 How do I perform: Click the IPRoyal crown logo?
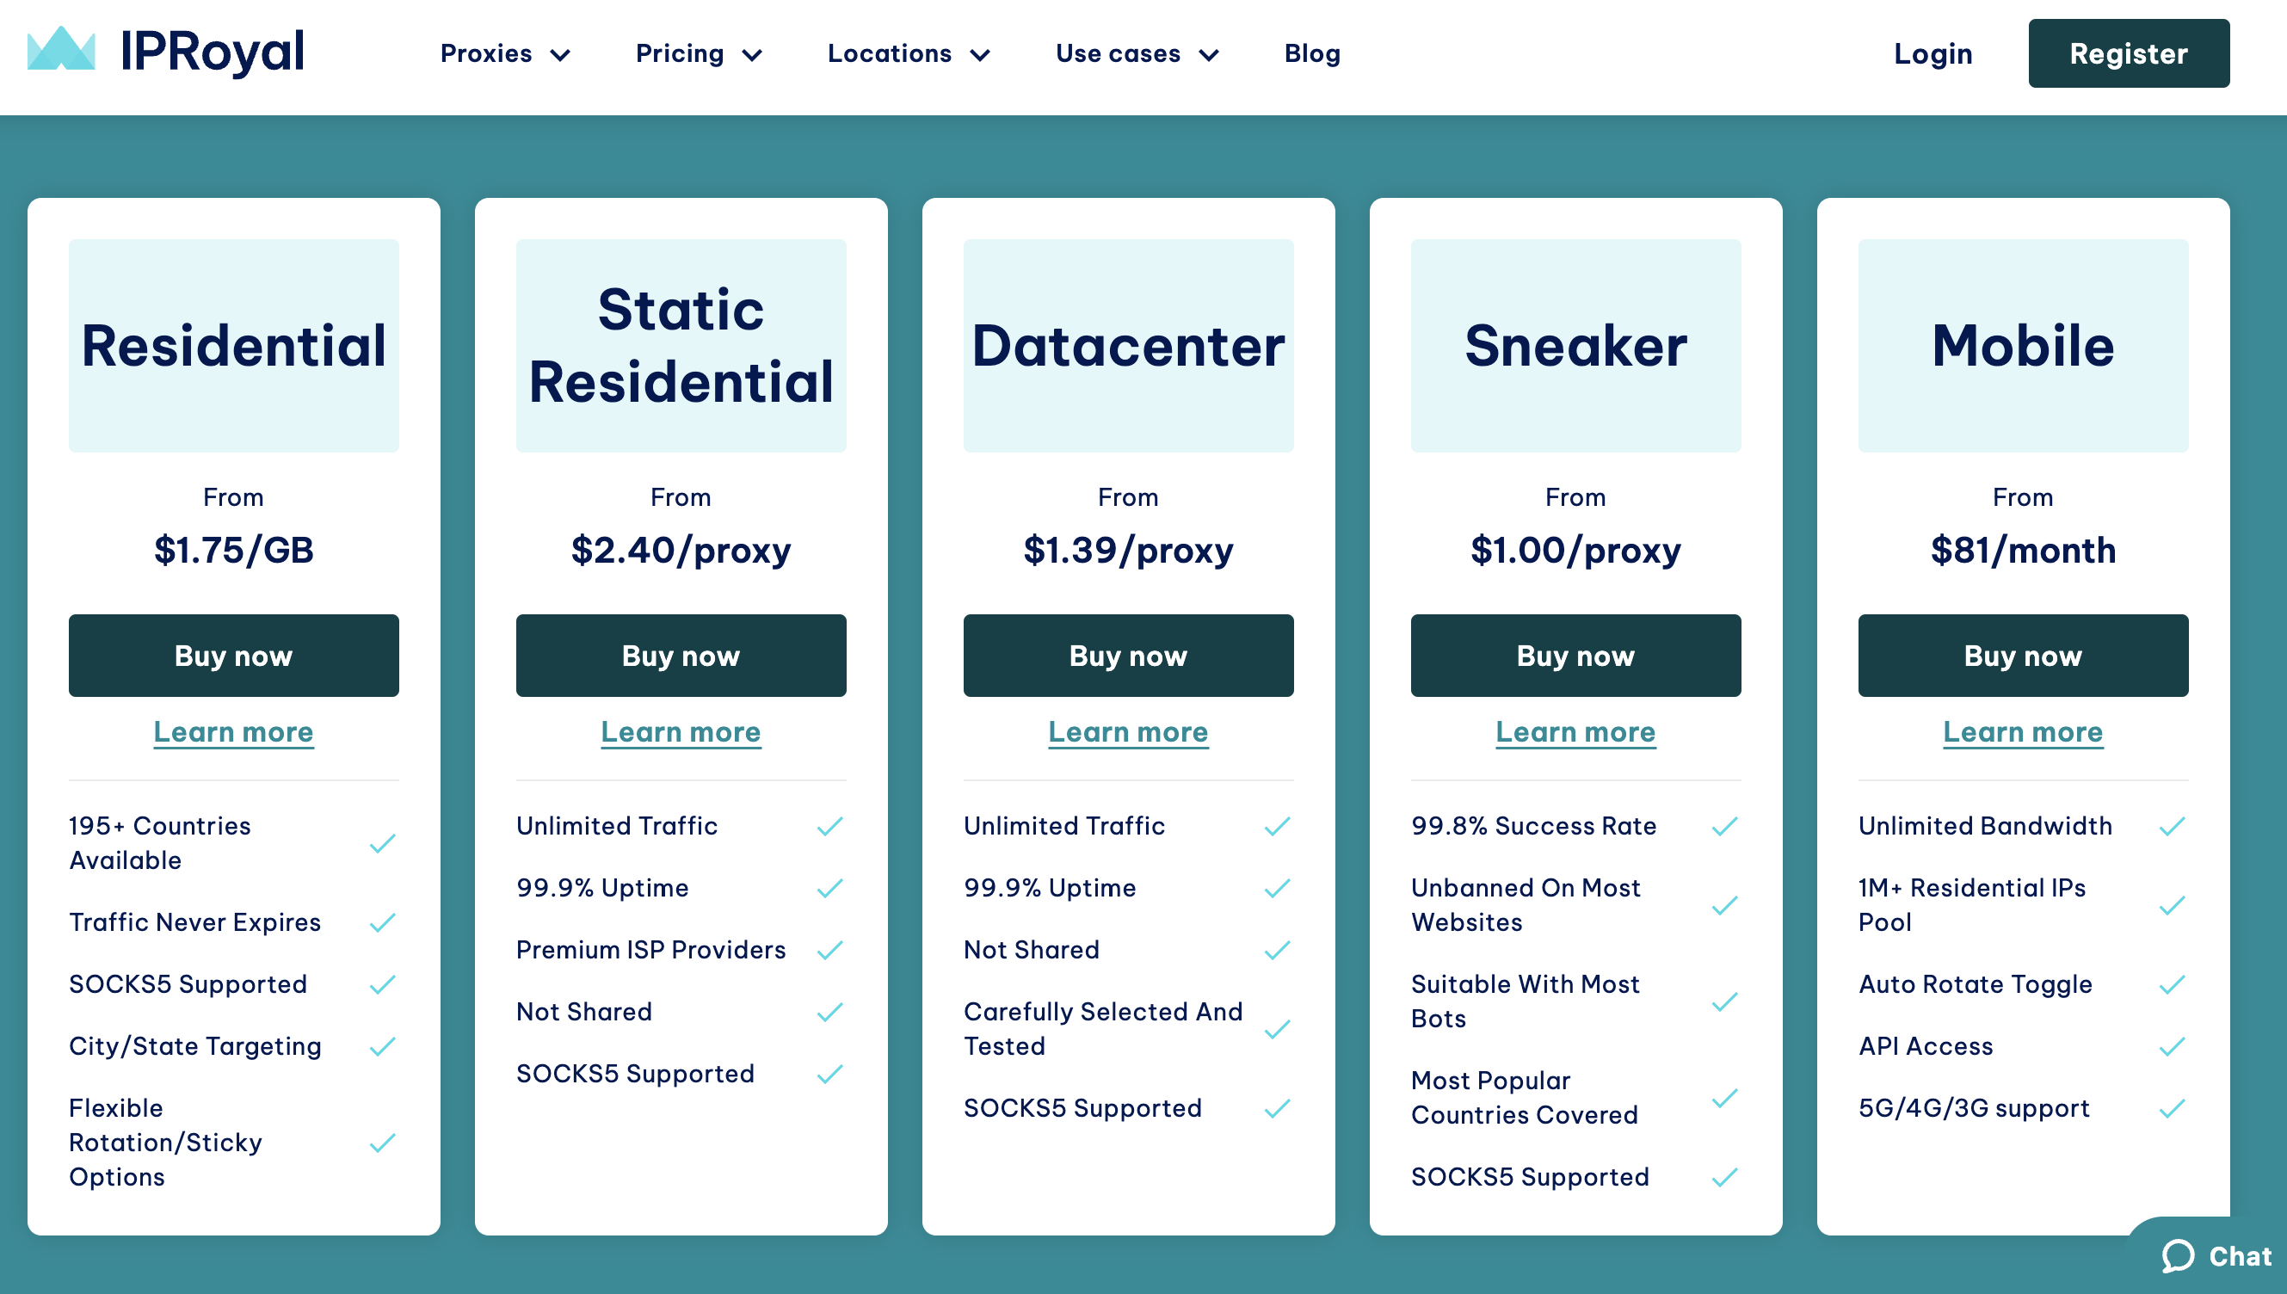60,50
